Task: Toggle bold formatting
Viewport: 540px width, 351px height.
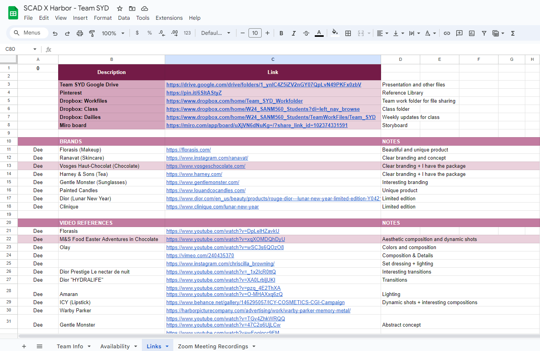Action: 281,33
